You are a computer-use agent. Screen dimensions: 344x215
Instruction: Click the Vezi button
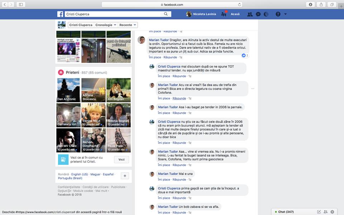121,160
